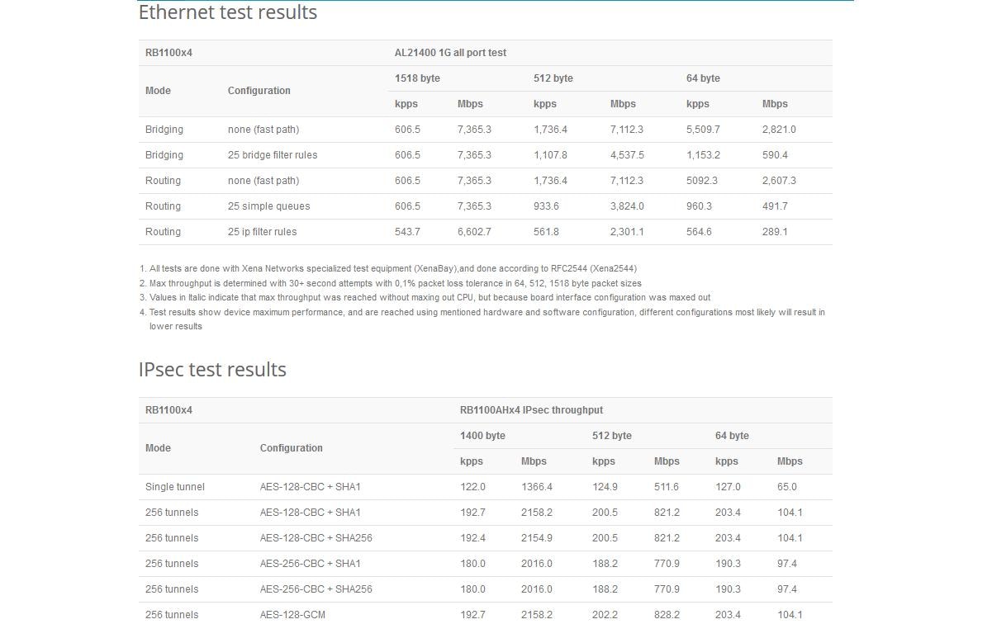Select 'AL21400 1G all port test' header
The width and height of the screenshot is (992, 624).
(x=450, y=53)
